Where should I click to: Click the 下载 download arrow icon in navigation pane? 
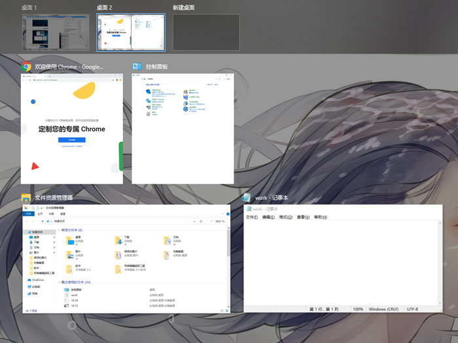click(x=31, y=242)
